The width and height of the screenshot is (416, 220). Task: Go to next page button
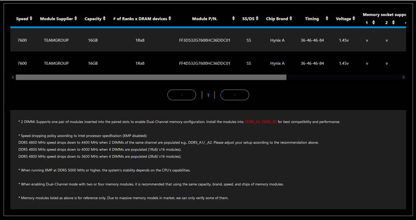[235, 95]
